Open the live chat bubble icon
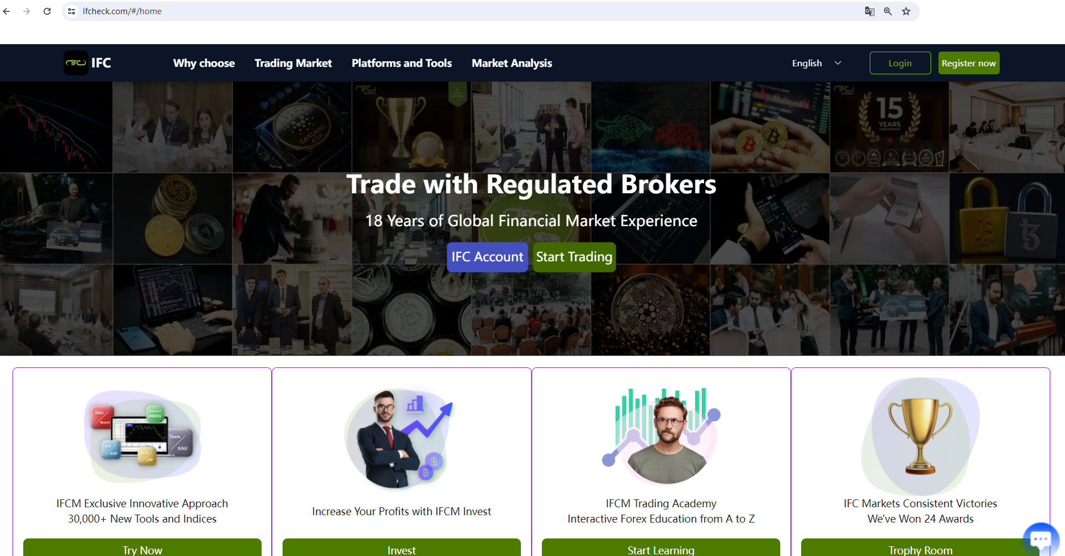Screen dimensions: 1065x556 1041,539
